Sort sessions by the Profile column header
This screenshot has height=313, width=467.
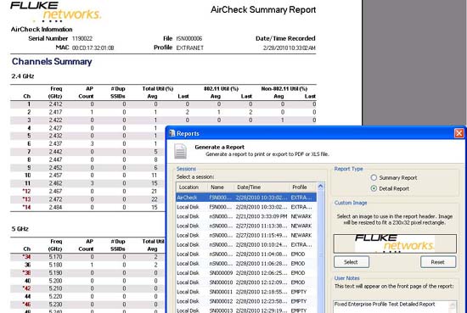tap(303, 187)
